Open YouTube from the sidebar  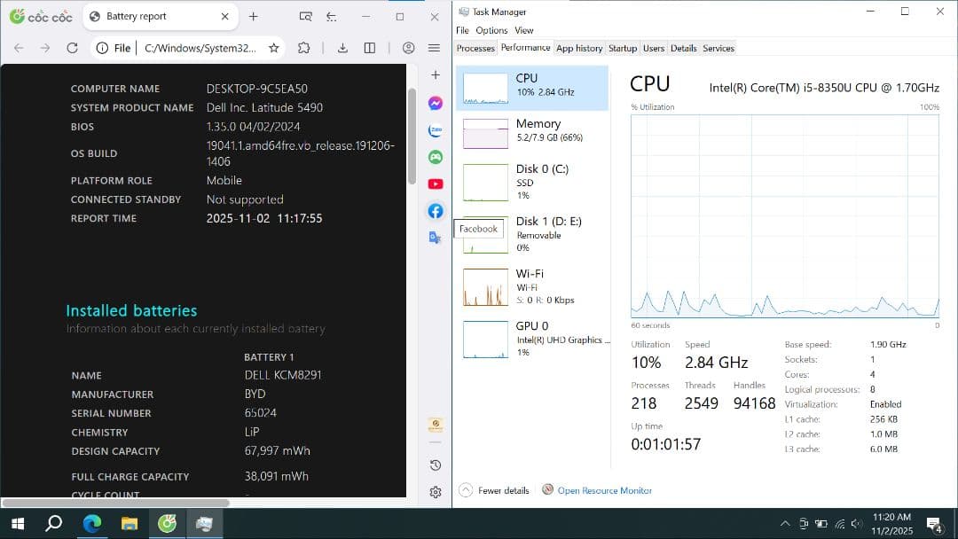tap(435, 184)
